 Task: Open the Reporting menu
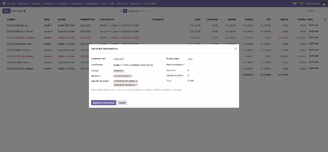coord(135,4)
